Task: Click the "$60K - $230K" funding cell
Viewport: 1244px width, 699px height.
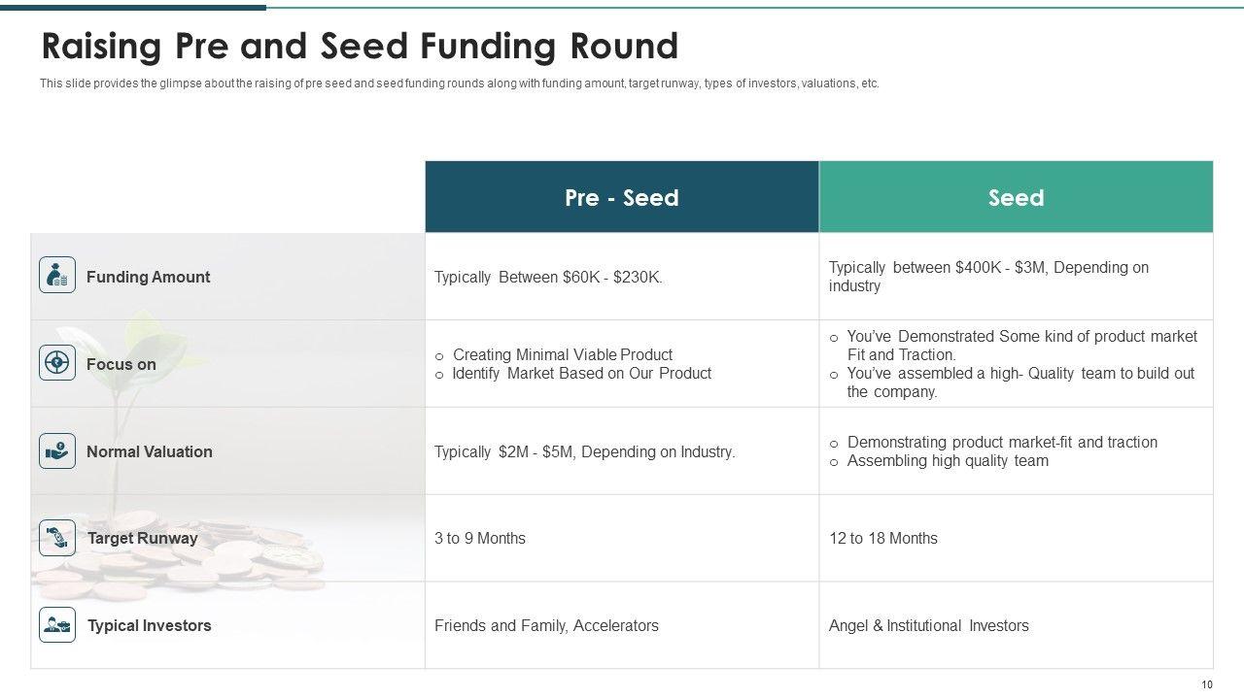Action: point(548,277)
